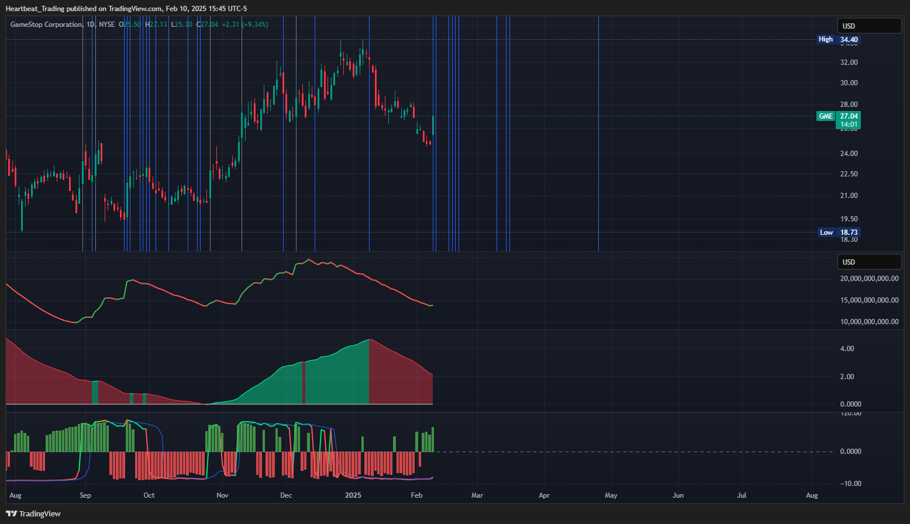Click the GameStop Corporation symbol title
Screen dimensions: 910x524
coord(46,25)
